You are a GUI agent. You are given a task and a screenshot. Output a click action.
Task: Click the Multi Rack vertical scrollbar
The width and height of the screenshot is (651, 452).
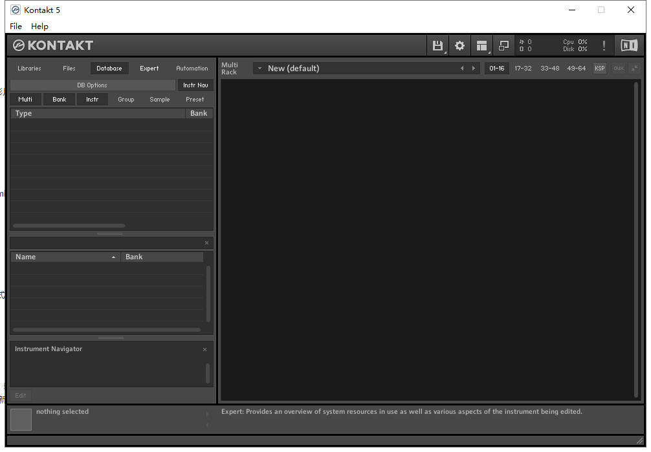point(636,240)
